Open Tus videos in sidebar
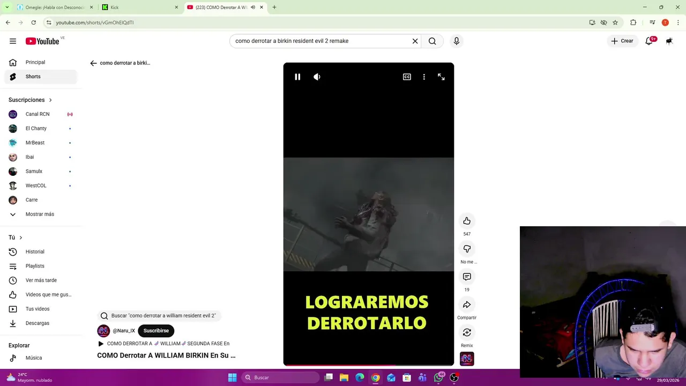The width and height of the screenshot is (686, 386). pos(41,309)
